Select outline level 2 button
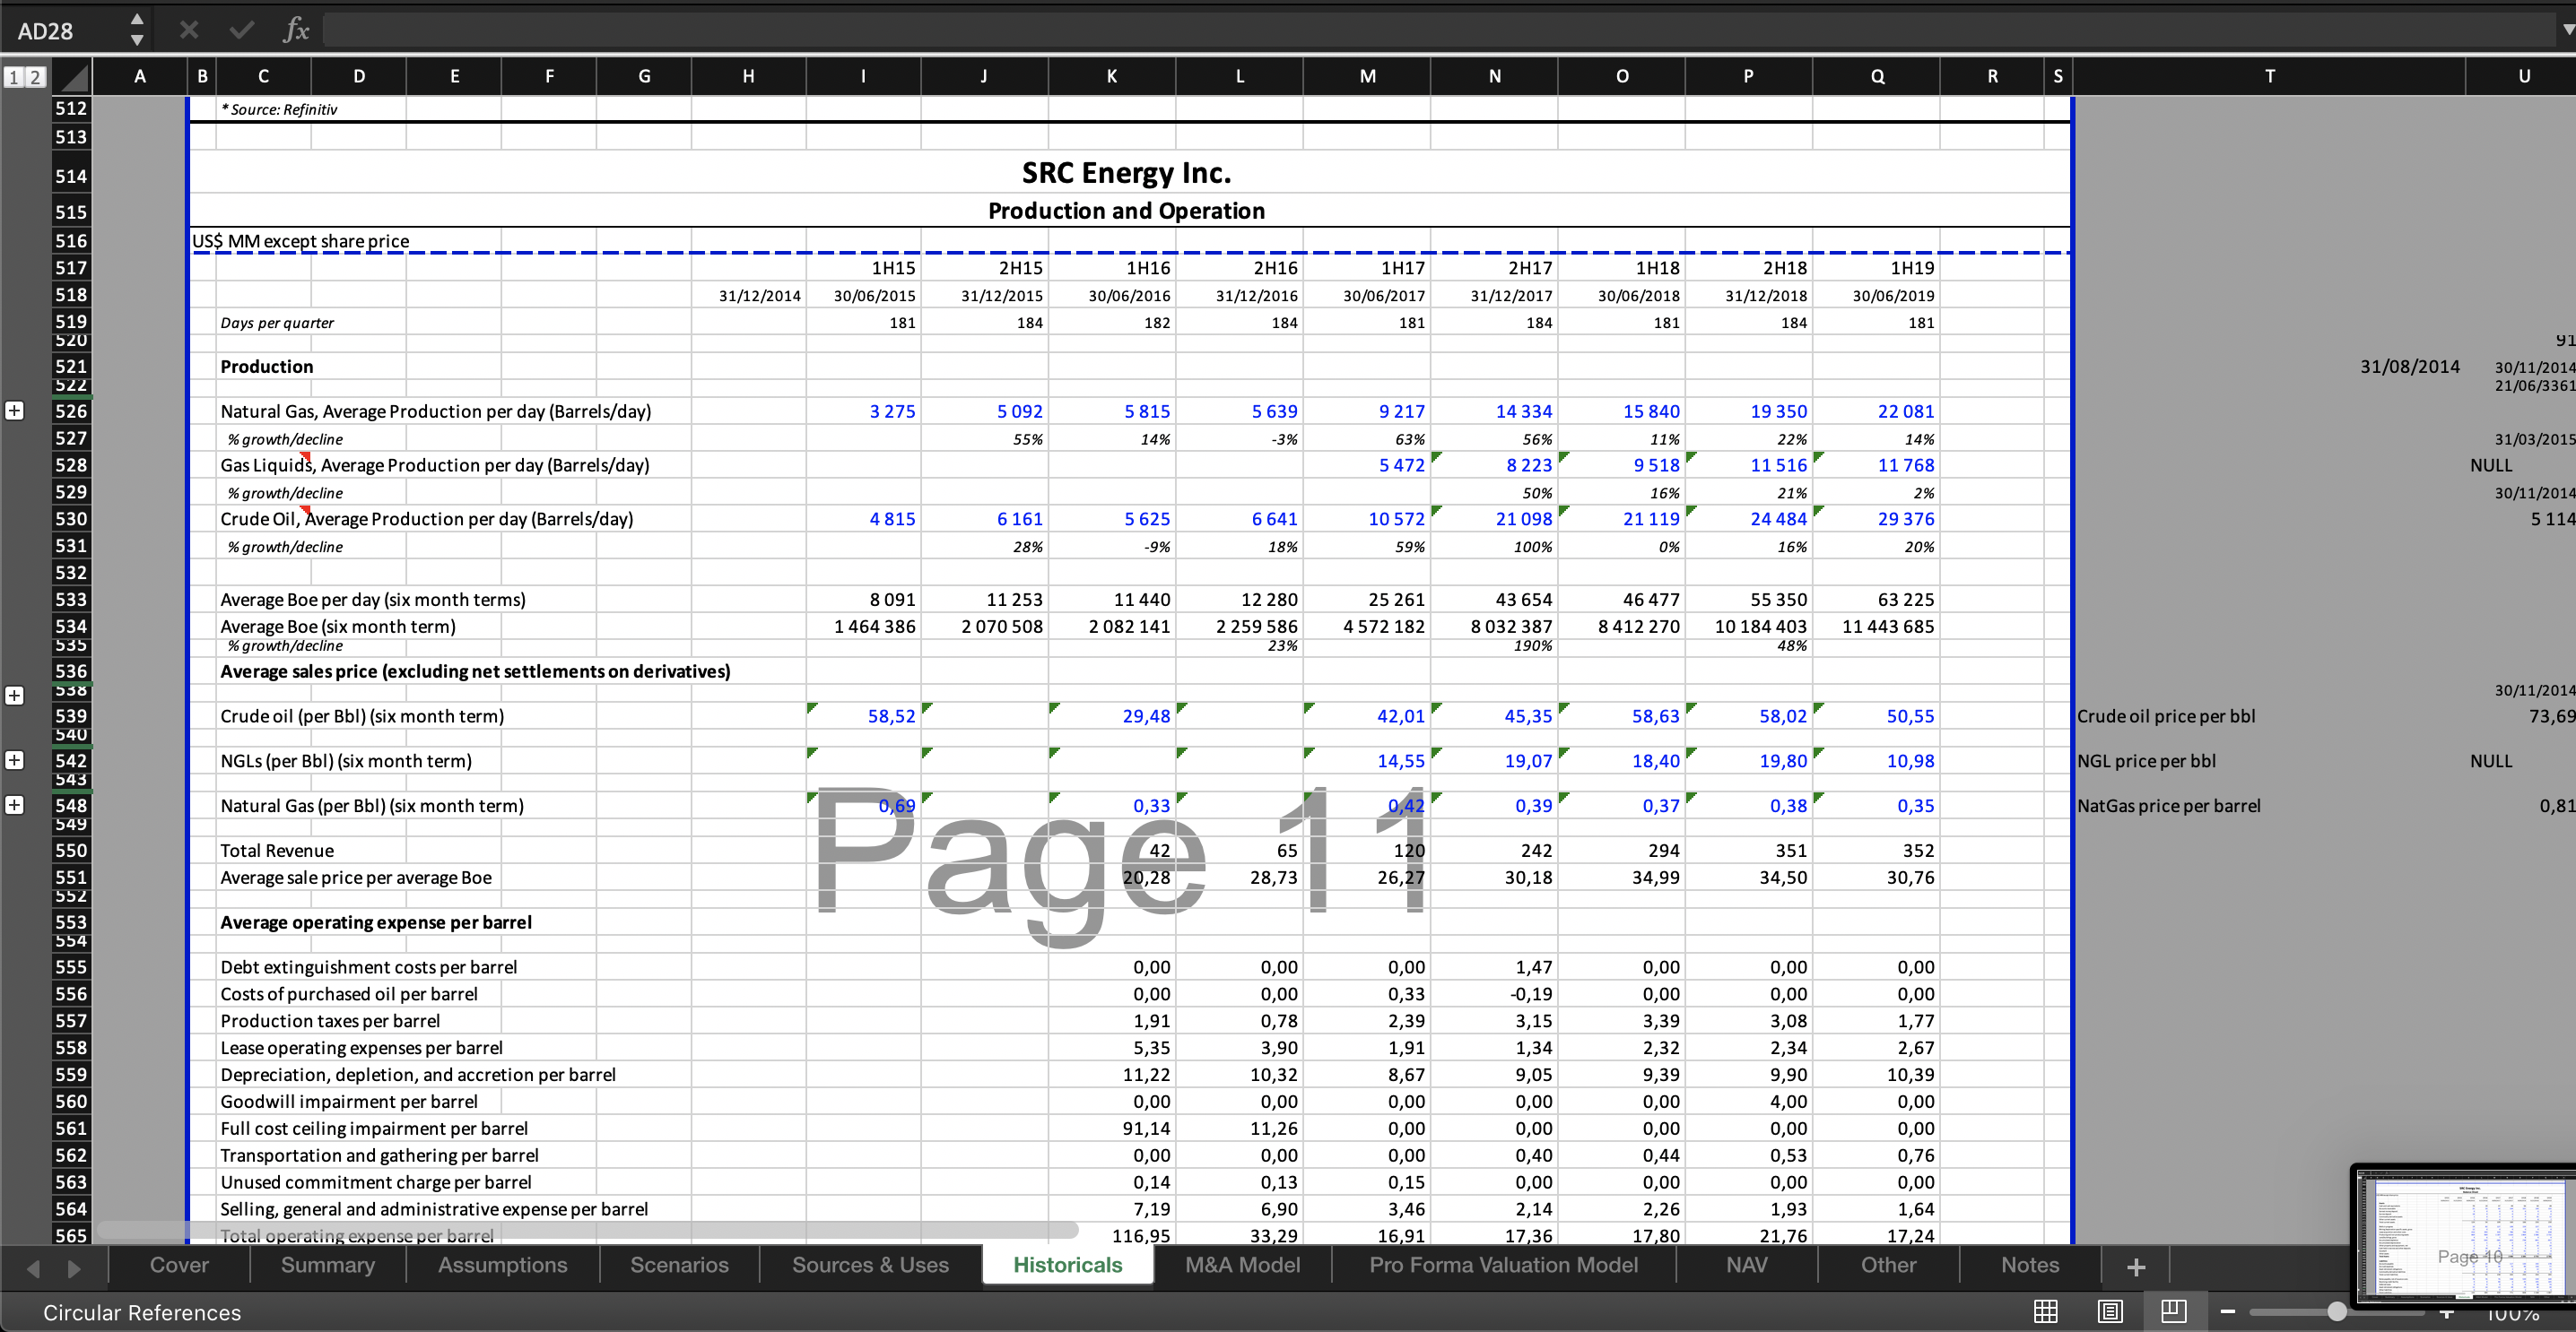 coord(35,77)
